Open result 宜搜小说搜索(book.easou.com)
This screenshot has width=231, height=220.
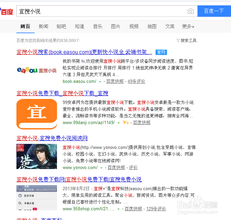tap(84, 52)
